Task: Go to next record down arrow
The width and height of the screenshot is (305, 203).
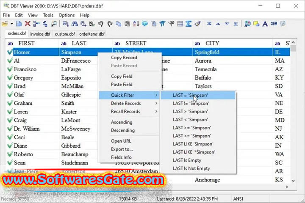Action: pyautogui.click(x=227, y=24)
